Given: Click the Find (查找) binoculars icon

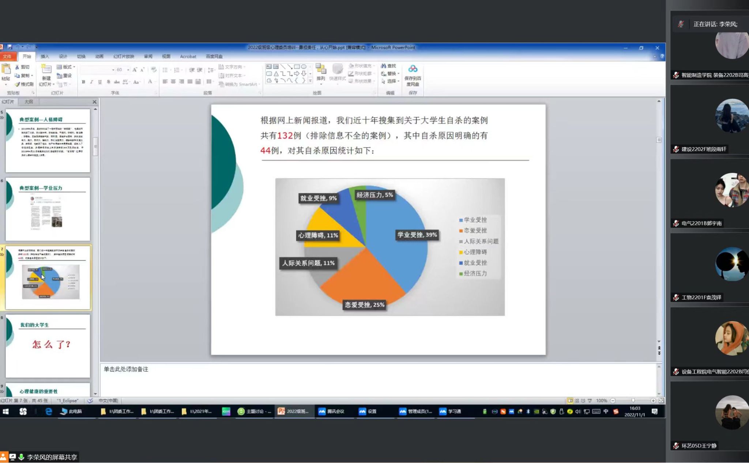Looking at the screenshot, I should [x=384, y=66].
